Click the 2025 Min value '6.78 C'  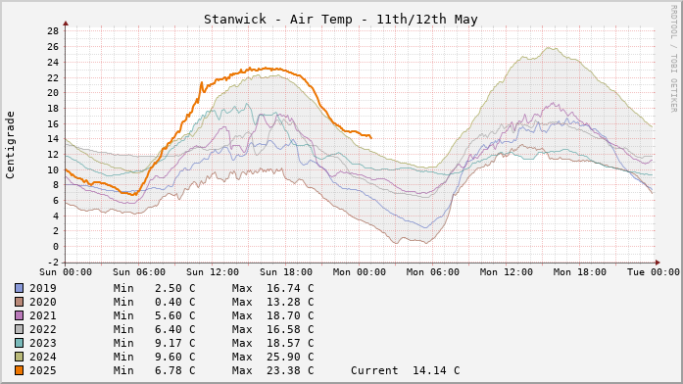click(x=175, y=370)
